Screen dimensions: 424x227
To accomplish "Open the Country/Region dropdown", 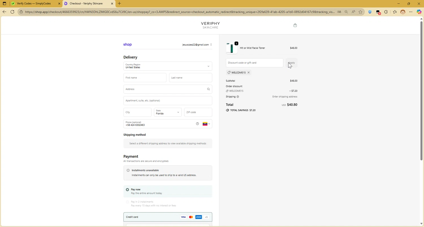I will pos(168,66).
